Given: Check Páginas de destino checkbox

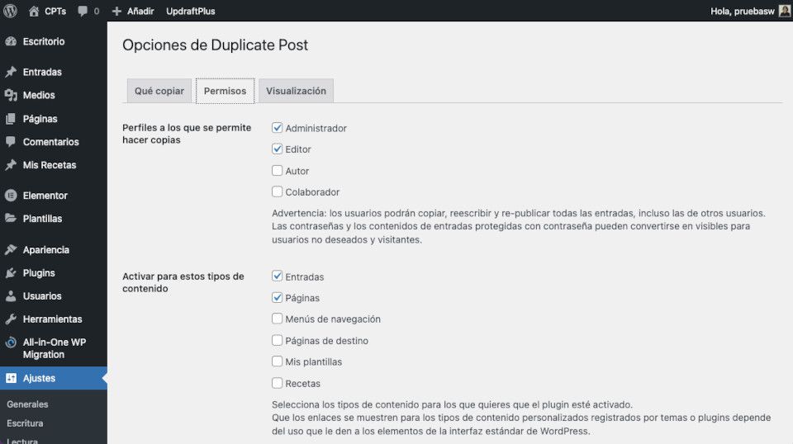Looking at the screenshot, I should tap(277, 341).
